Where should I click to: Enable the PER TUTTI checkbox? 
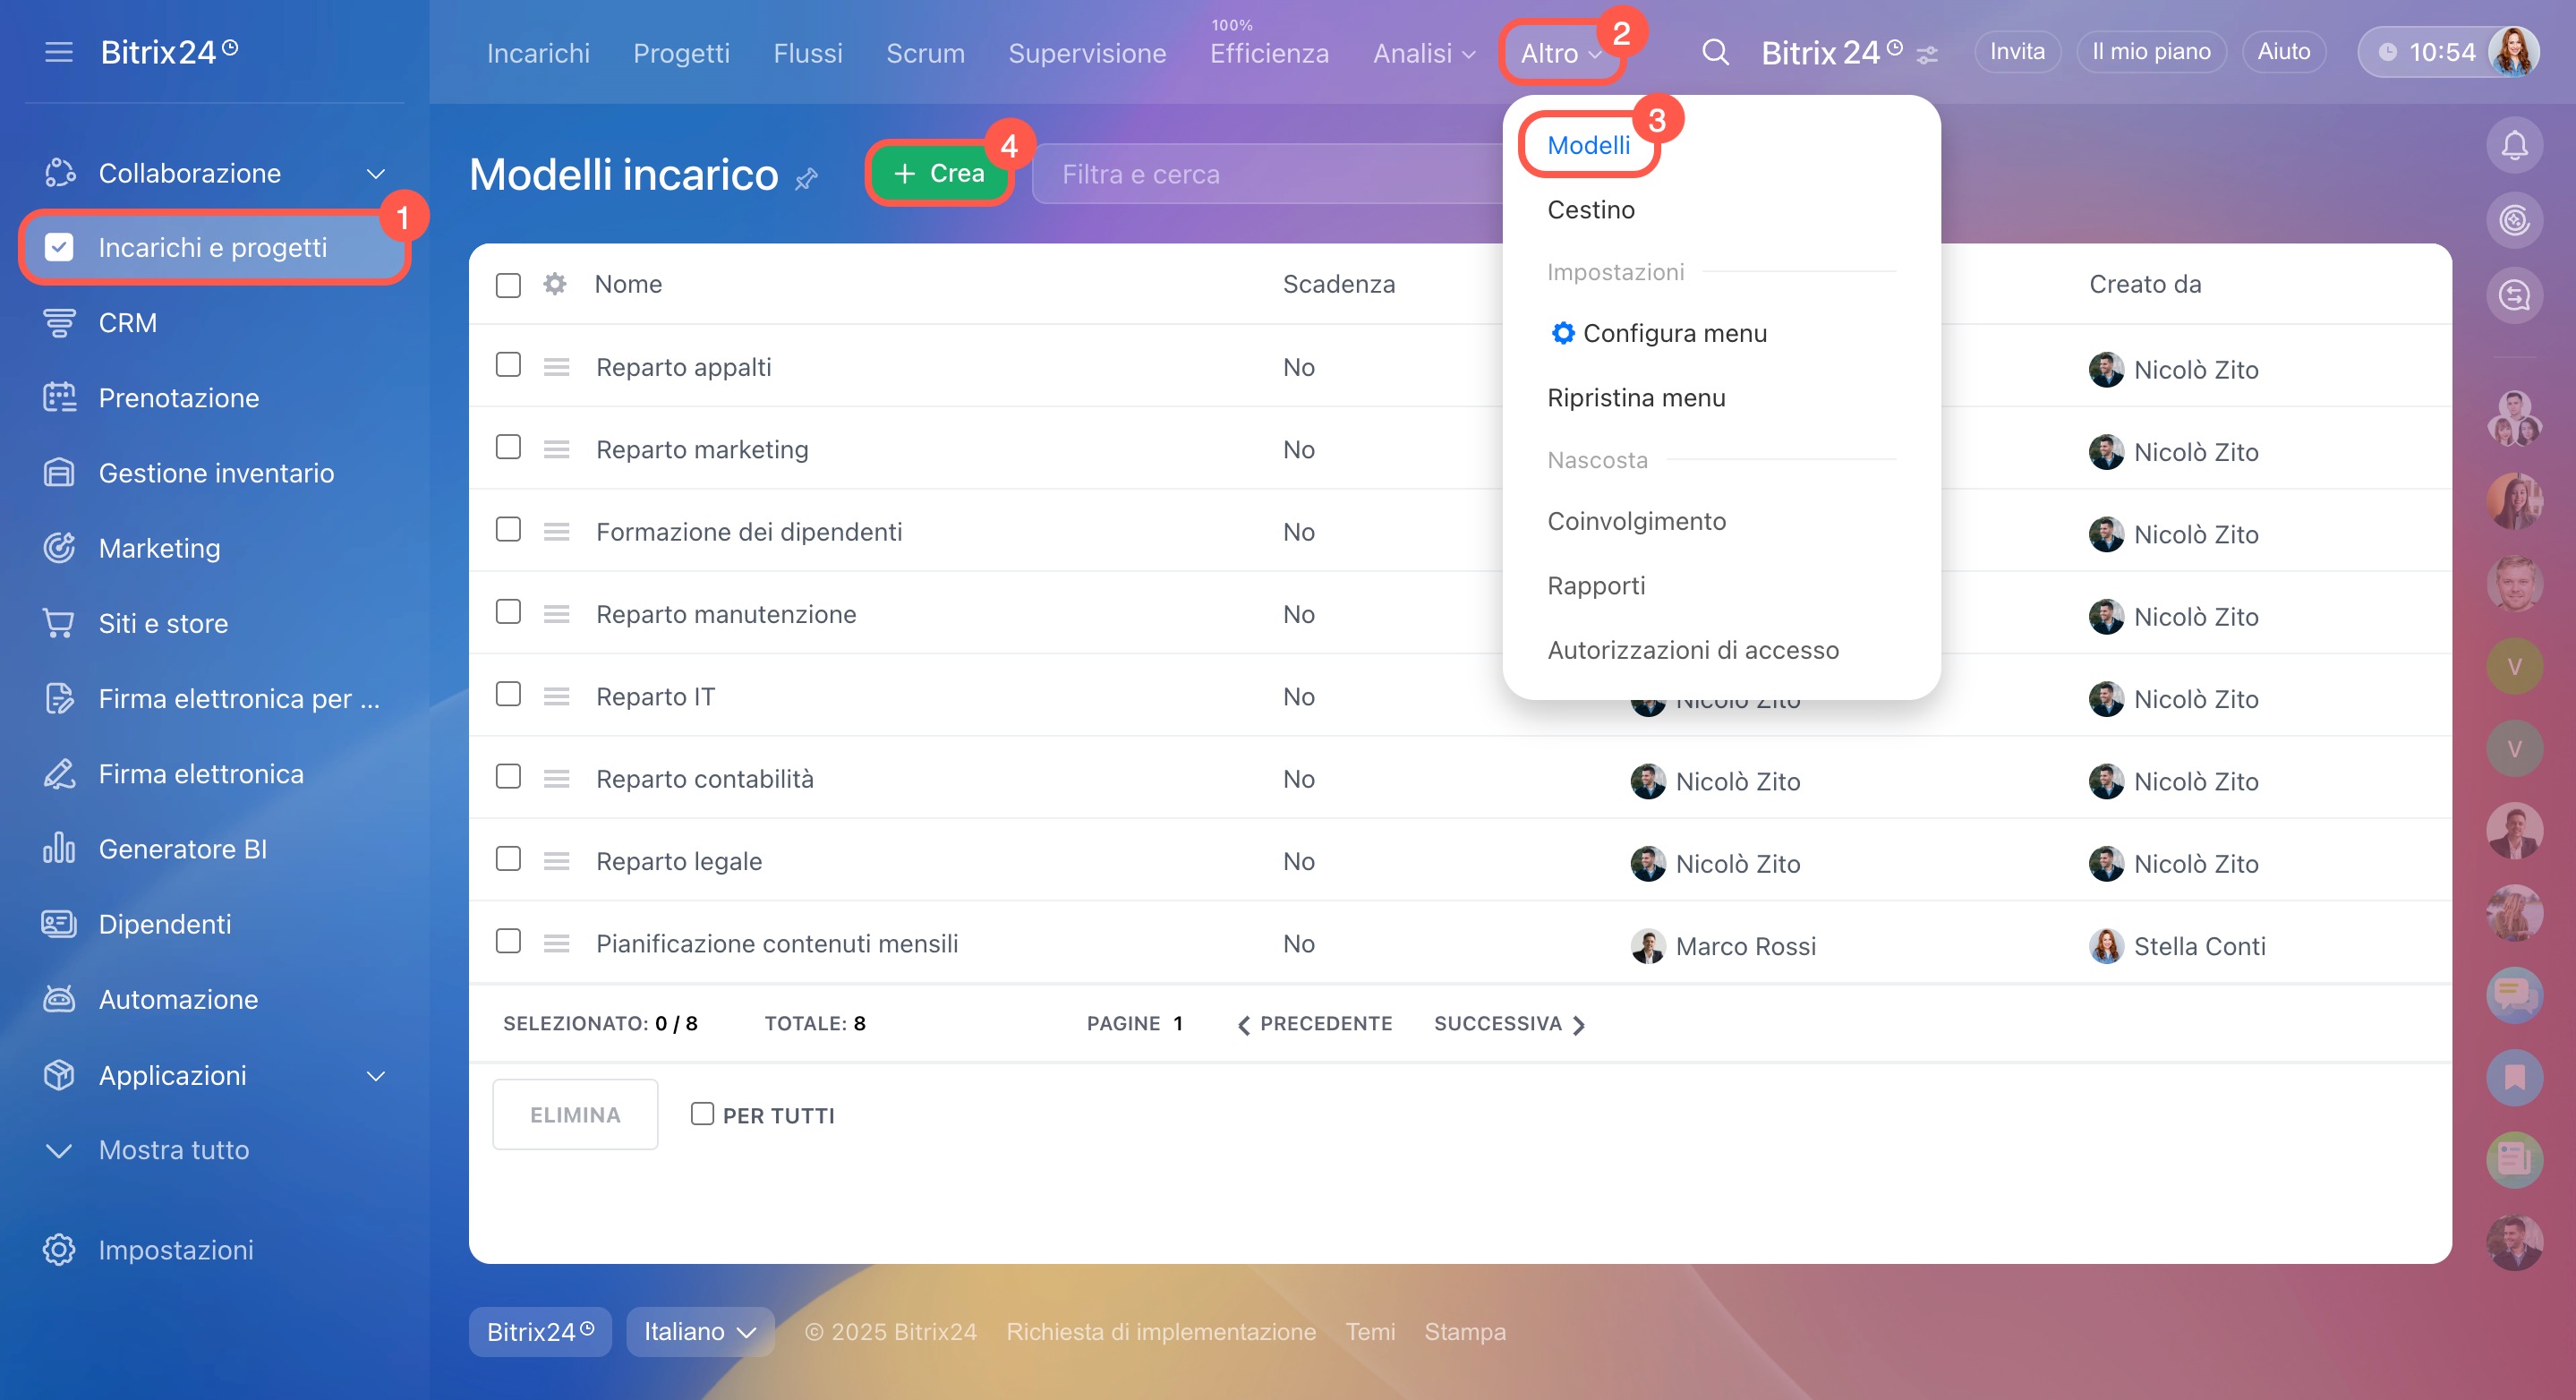(702, 1114)
